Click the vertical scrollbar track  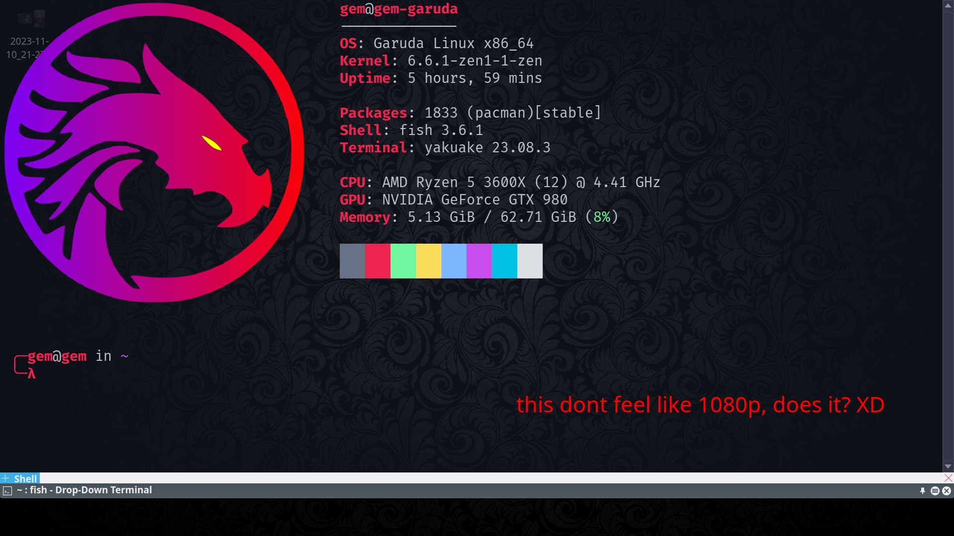(948, 236)
